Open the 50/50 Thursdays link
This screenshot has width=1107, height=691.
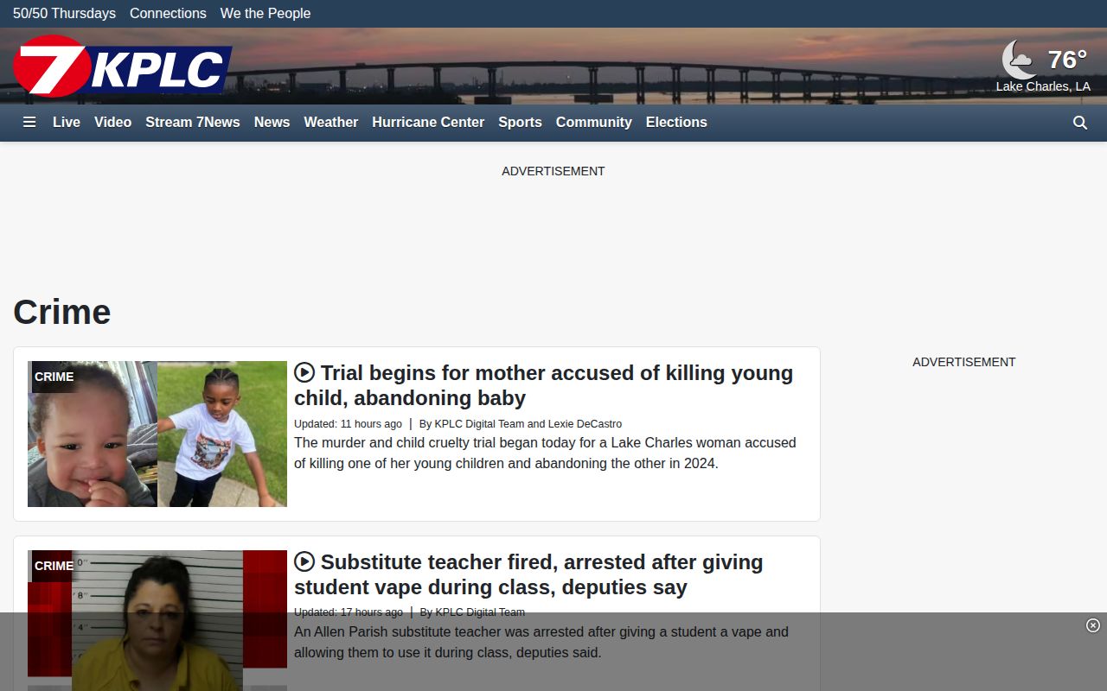click(x=64, y=13)
